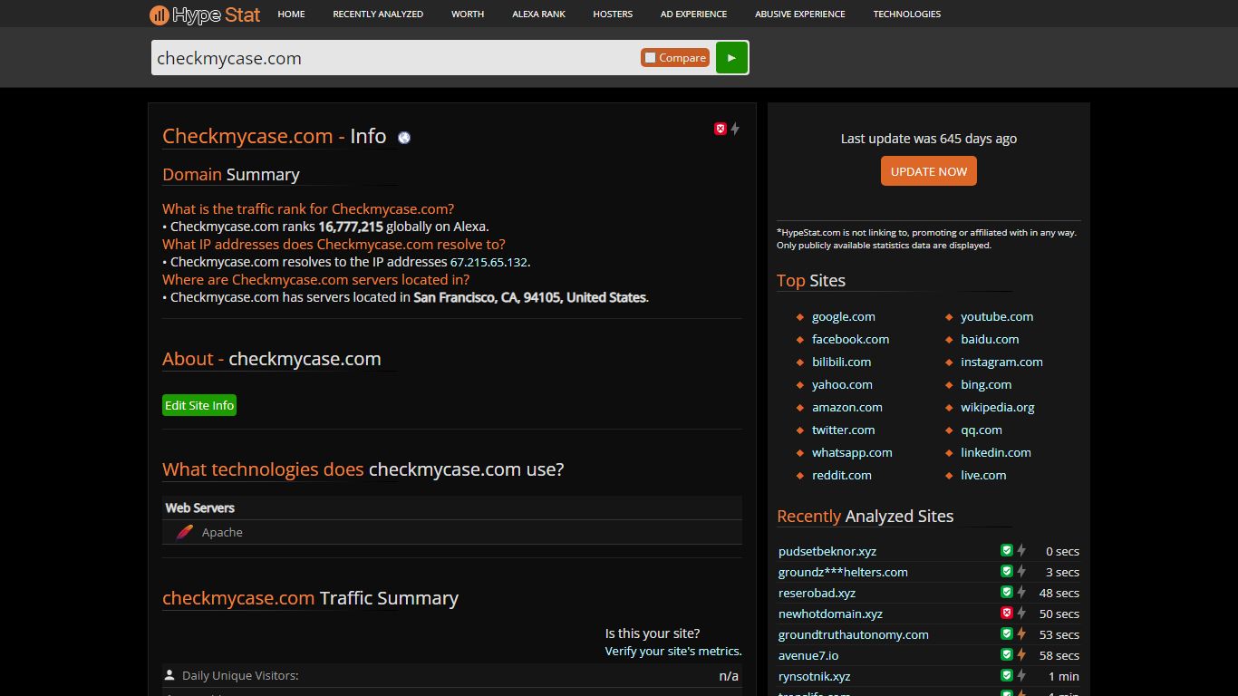Click the HypeStat logo
Image resolution: width=1238 pixels, height=696 pixels.
205,14
